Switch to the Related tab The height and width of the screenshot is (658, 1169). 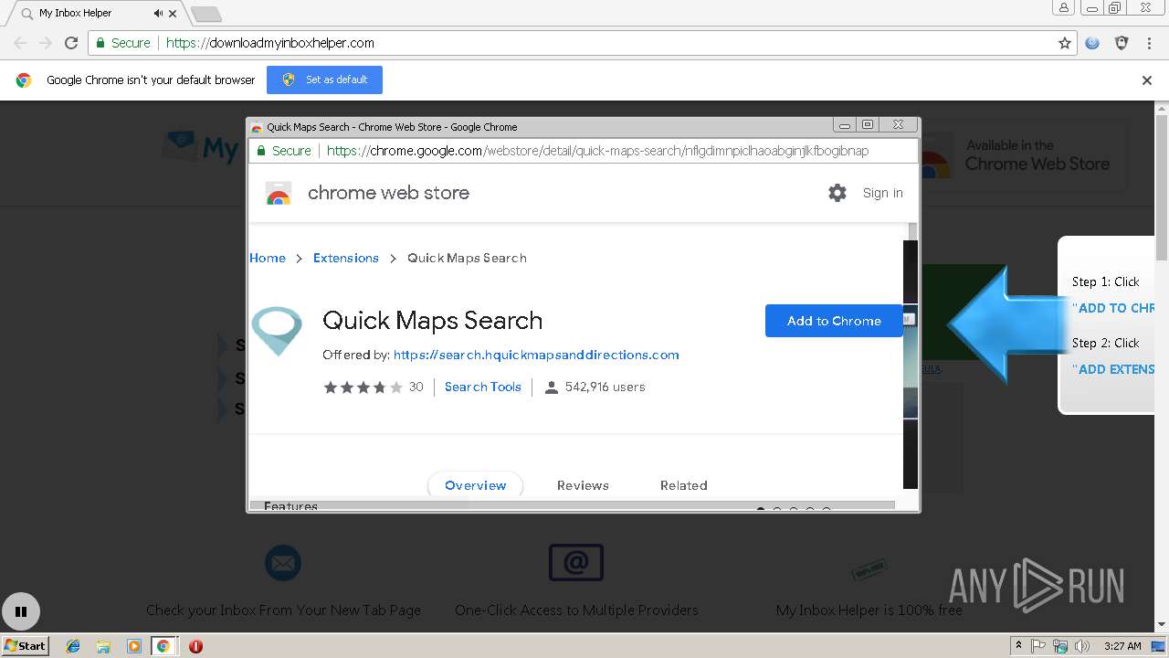(684, 485)
